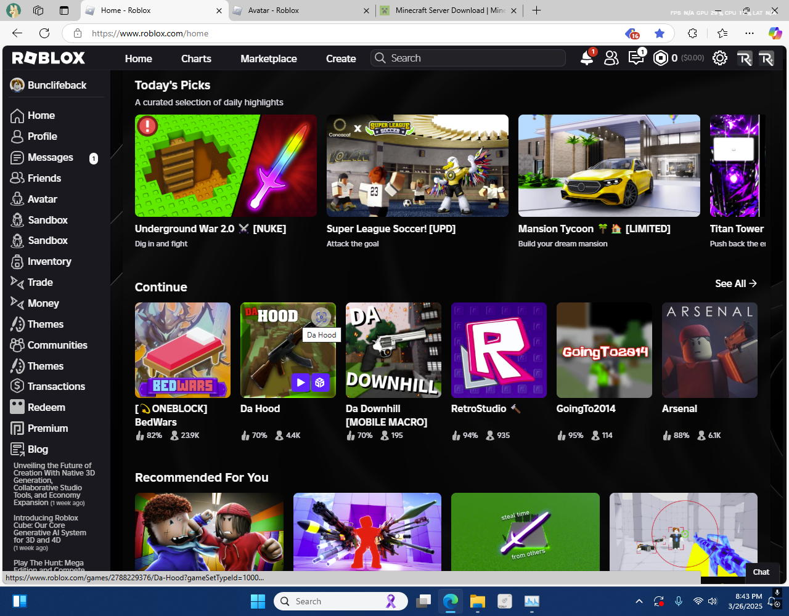789x616 pixels.
Task: Open the Arsenal game tile
Action: 709,350
